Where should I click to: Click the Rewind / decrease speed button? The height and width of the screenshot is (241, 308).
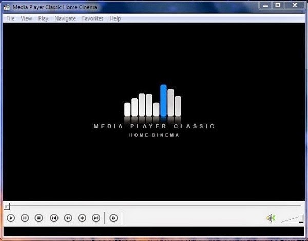click(x=68, y=218)
